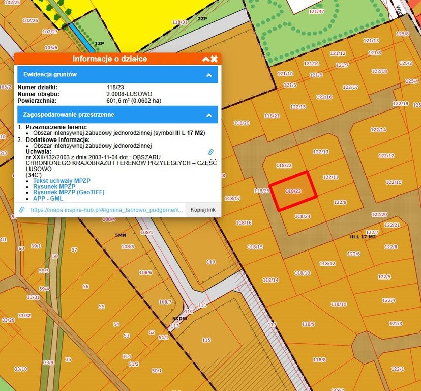421x391 pixels.
Task: Select the mapa.inspire-hub.pl URL field
Action: pos(107,210)
